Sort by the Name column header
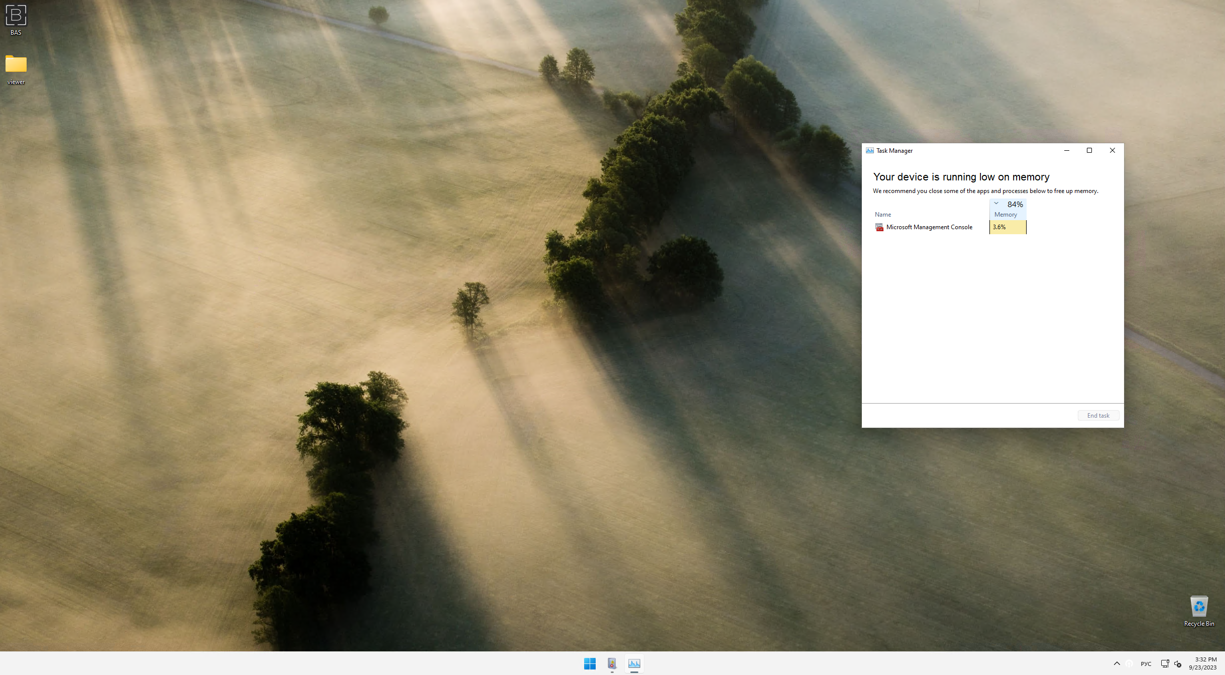The height and width of the screenshot is (675, 1225). click(883, 215)
